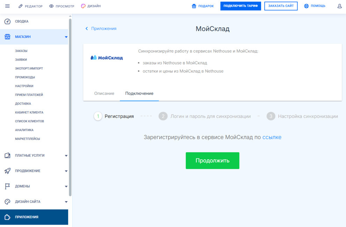346x227 pixels.
Task: Click 'заказы из Nethouse в МойСклад' bullet
Action: [x=175, y=63]
